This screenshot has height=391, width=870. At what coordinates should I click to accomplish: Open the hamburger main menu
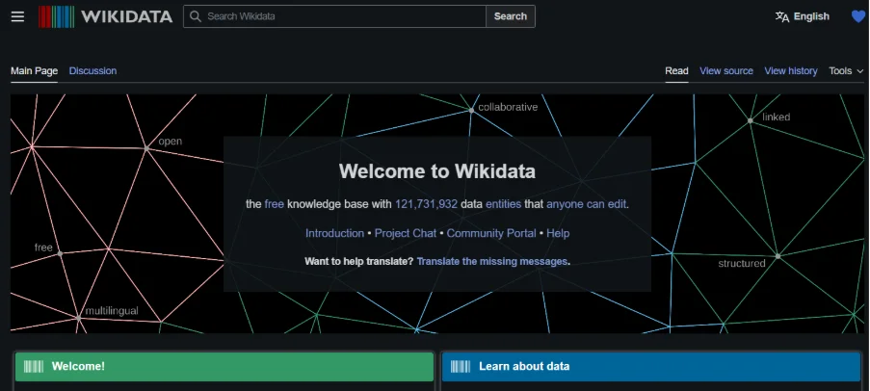(17, 16)
